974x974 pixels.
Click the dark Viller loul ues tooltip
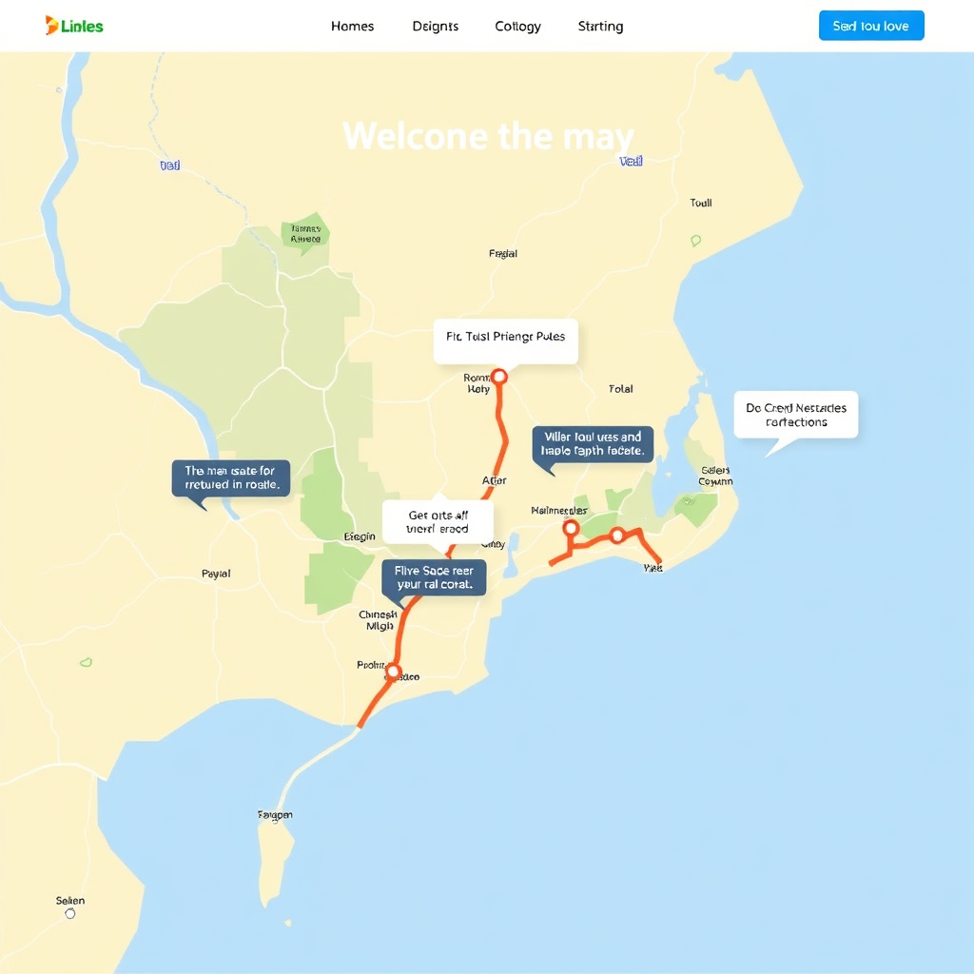[593, 444]
